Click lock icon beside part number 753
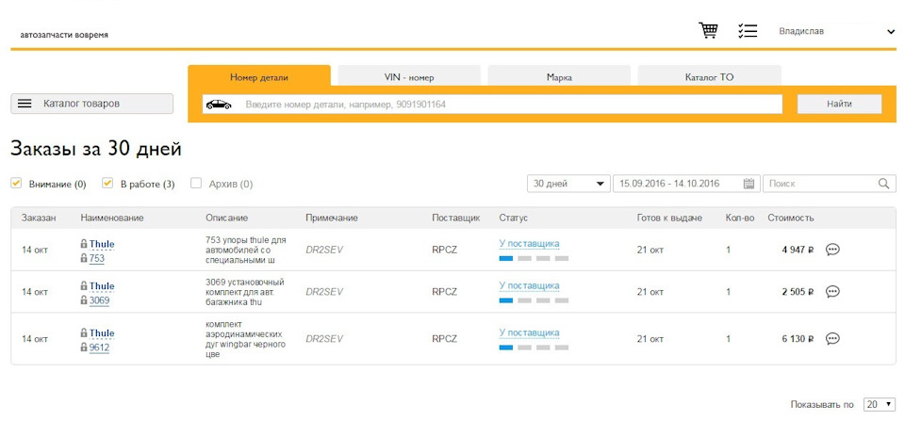The width and height of the screenshot is (905, 437). (x=84, y=258)
